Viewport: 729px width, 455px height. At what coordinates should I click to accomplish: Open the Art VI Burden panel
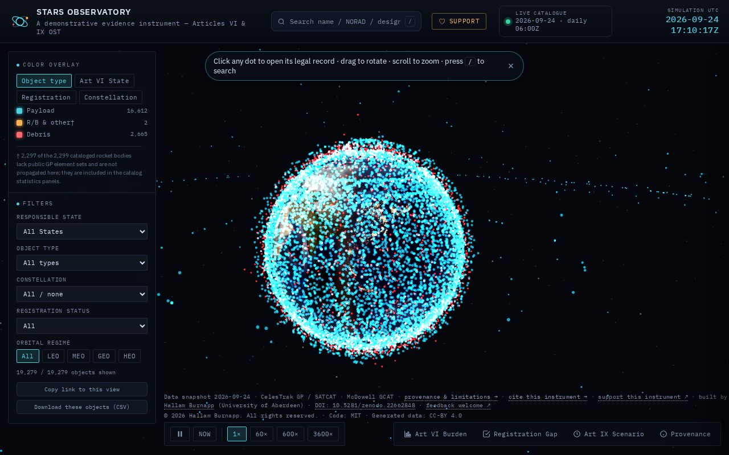tap(436, 434)
